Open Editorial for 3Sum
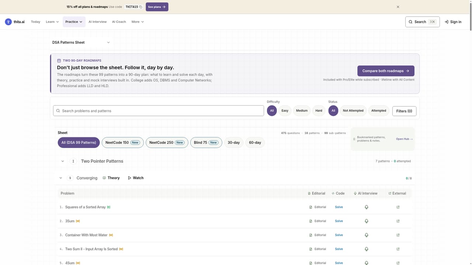 [317, 221]
